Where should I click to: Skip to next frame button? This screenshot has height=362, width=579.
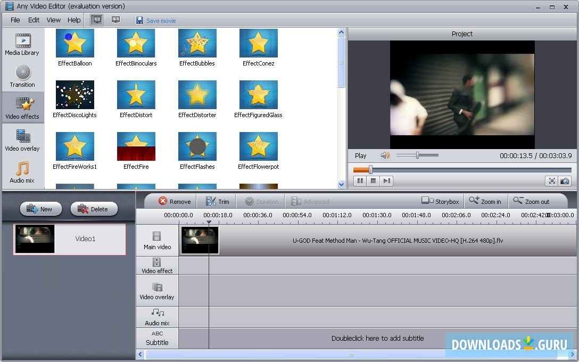[387, 181]
